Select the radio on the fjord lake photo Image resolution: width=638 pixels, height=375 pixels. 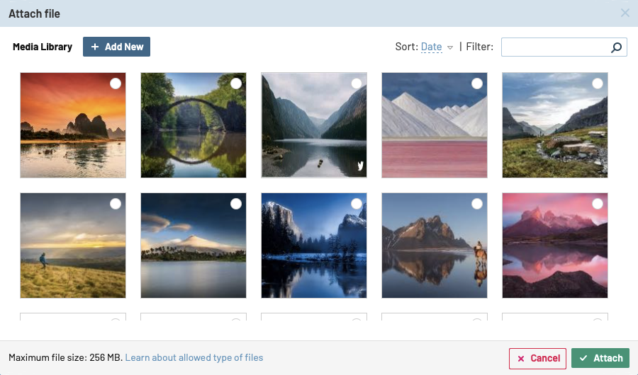click(357, 83)
